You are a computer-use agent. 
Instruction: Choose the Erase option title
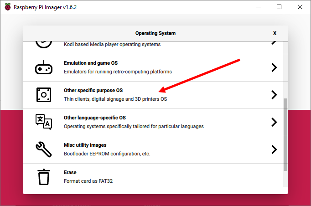70,172
